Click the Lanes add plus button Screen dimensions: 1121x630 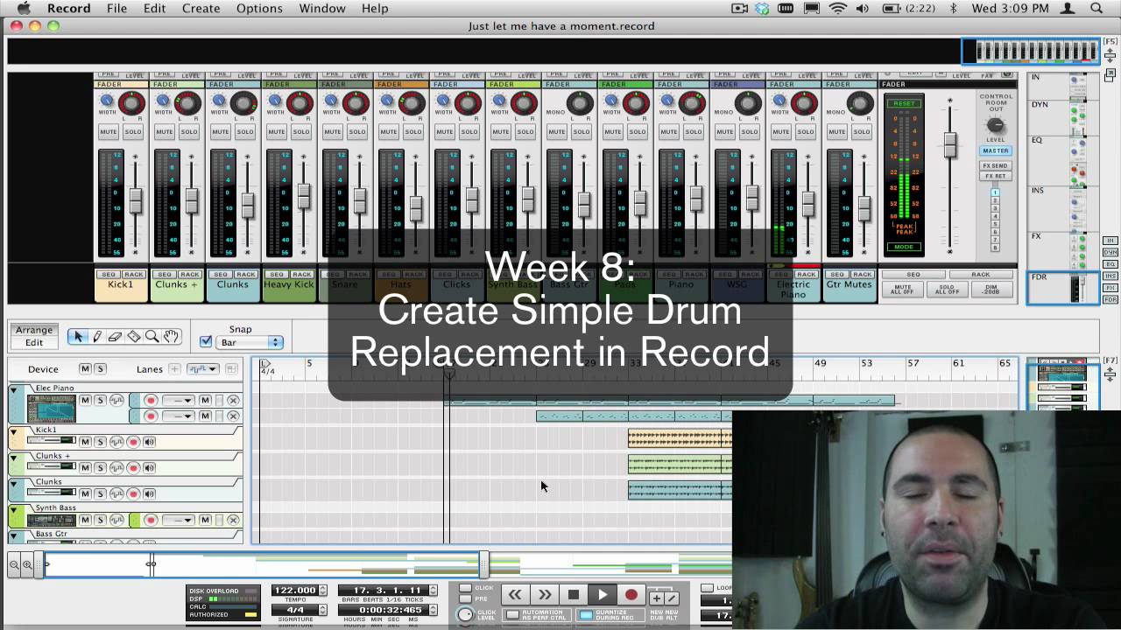click(x=174, y=369)
